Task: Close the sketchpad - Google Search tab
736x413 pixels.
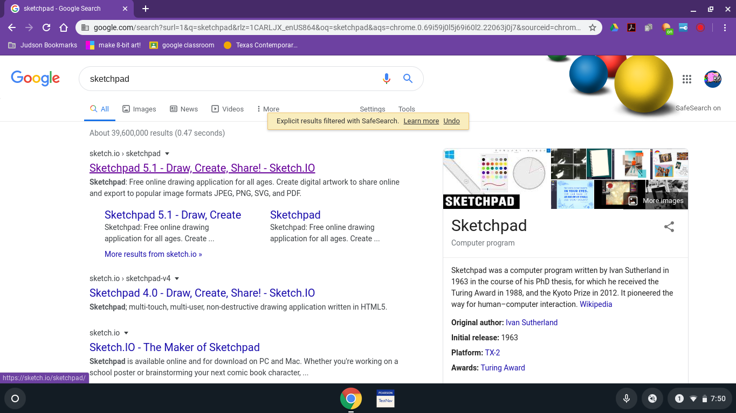Action: point(125,9)
